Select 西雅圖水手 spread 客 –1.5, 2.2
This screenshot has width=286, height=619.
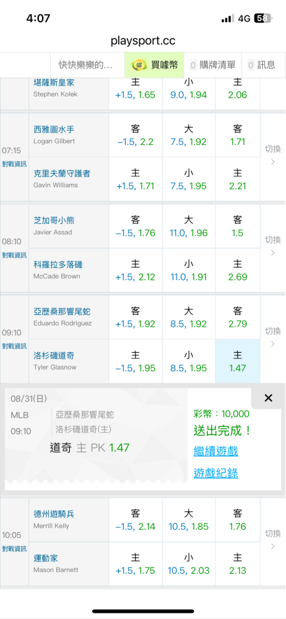[x=136, y=135]
